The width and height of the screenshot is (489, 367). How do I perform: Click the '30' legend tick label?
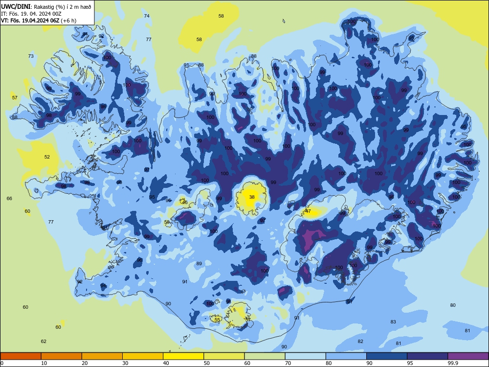(x=125, y=363)
